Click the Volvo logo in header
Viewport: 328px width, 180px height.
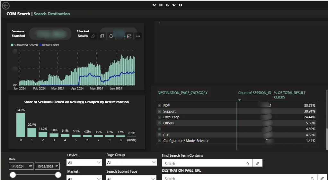[167, 5]
